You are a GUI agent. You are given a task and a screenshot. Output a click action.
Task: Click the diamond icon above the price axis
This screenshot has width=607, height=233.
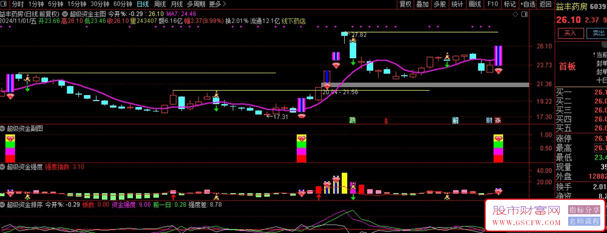pos(515,15)
